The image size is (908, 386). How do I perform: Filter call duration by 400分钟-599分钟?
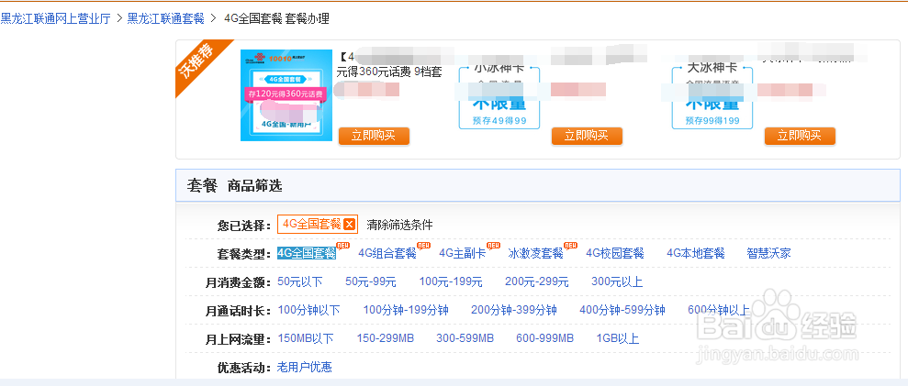coord(622,310)
